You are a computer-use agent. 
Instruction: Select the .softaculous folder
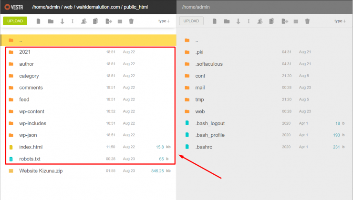tap(265, 64)
